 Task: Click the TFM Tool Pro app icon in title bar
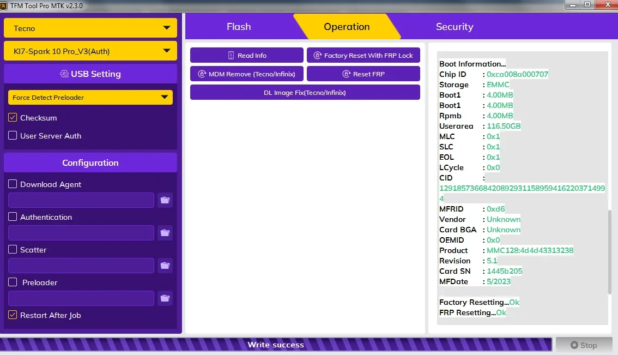[x=4, y=5]
